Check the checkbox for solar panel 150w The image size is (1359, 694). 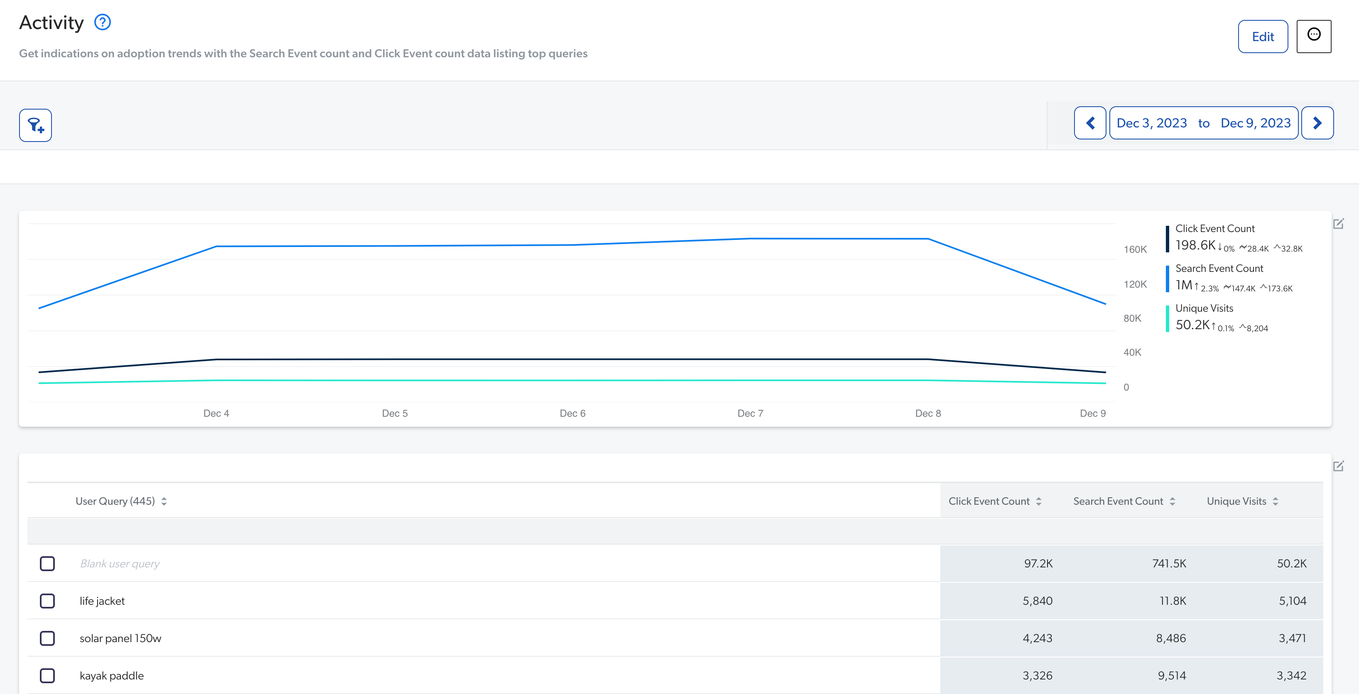tap(47, 638)
